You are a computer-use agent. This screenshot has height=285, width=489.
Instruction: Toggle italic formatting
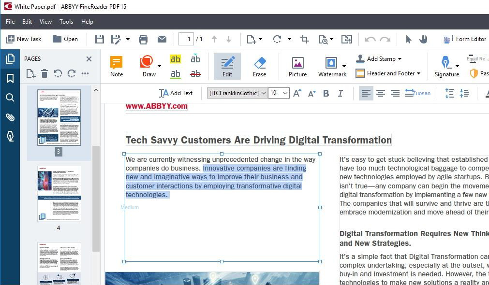pyautogui.click(x=341, y=93)
